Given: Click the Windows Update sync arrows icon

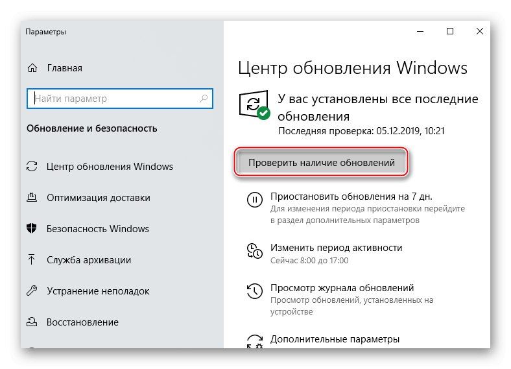Looking at the screenshot, I should [x=32, y=167].
